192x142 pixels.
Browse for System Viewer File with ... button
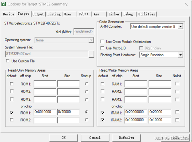pyautogui.click(x=91, y=54)
